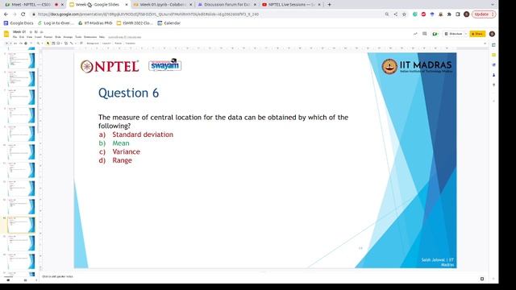The height and width of the screenshot is (290, 516).
Task: Star the Week 01 presentation
Action: click(31, 32)
